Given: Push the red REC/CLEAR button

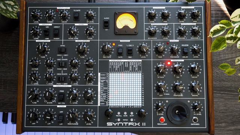Looking at the screenshot, I should pyautogui.click(x=162, y=120).
